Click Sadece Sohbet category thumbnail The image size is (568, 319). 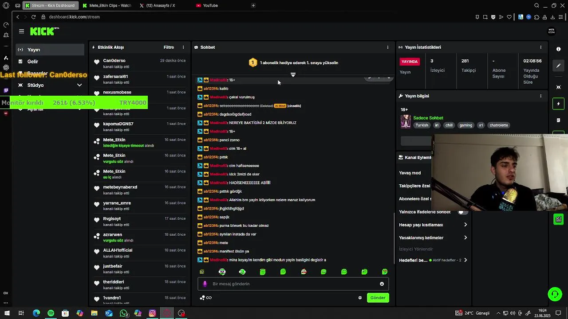[406, 121]
